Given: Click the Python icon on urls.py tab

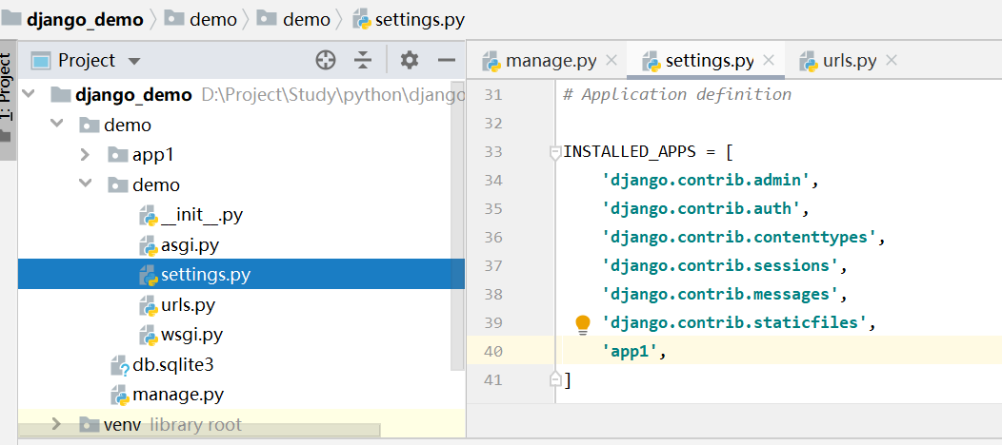Looking at the screenshot, I should click(808, 61).
